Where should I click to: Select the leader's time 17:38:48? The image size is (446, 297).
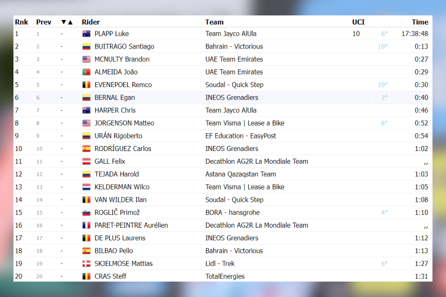[415, 34]
